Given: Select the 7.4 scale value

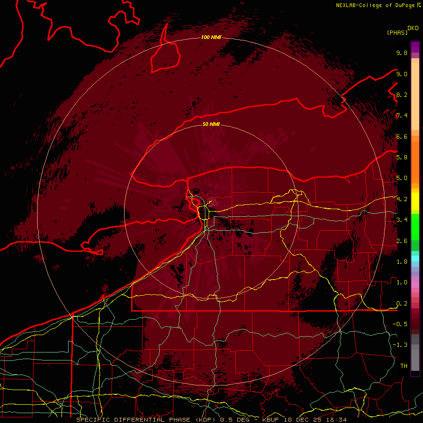Looking at the screenshot, I should (402, 116).
